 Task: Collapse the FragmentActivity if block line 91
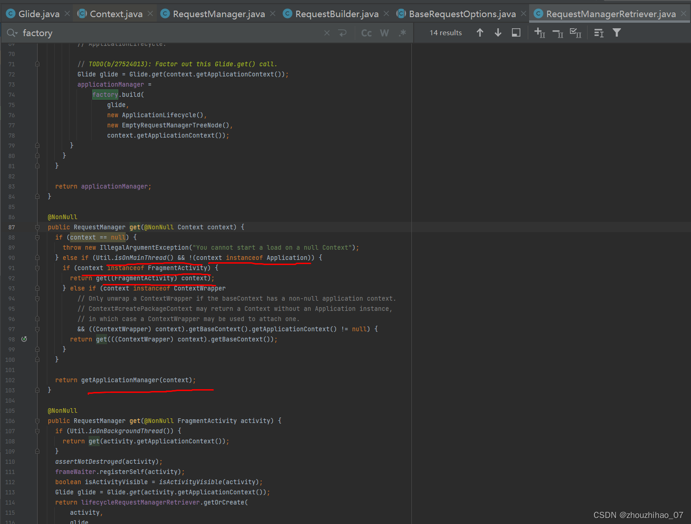(x=37, y=268)
